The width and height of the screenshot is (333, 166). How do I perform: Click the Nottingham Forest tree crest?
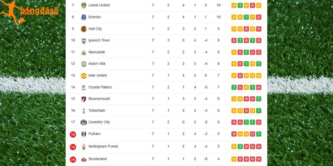tap(84, 146)
